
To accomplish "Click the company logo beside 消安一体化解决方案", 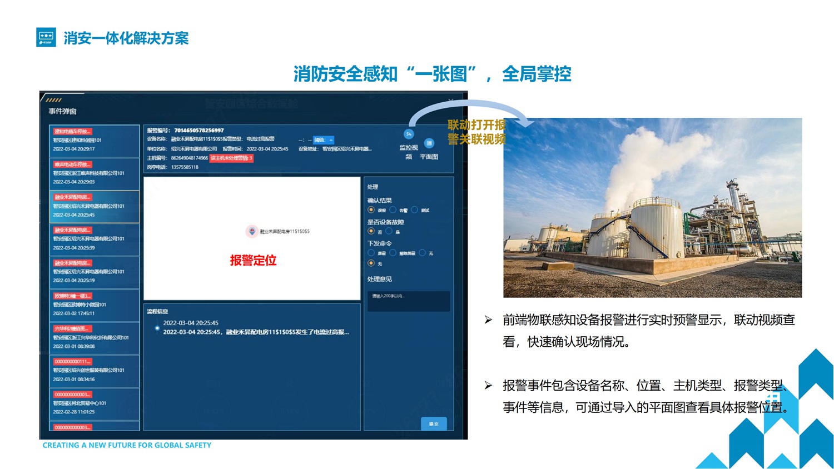I will (46, 37).
